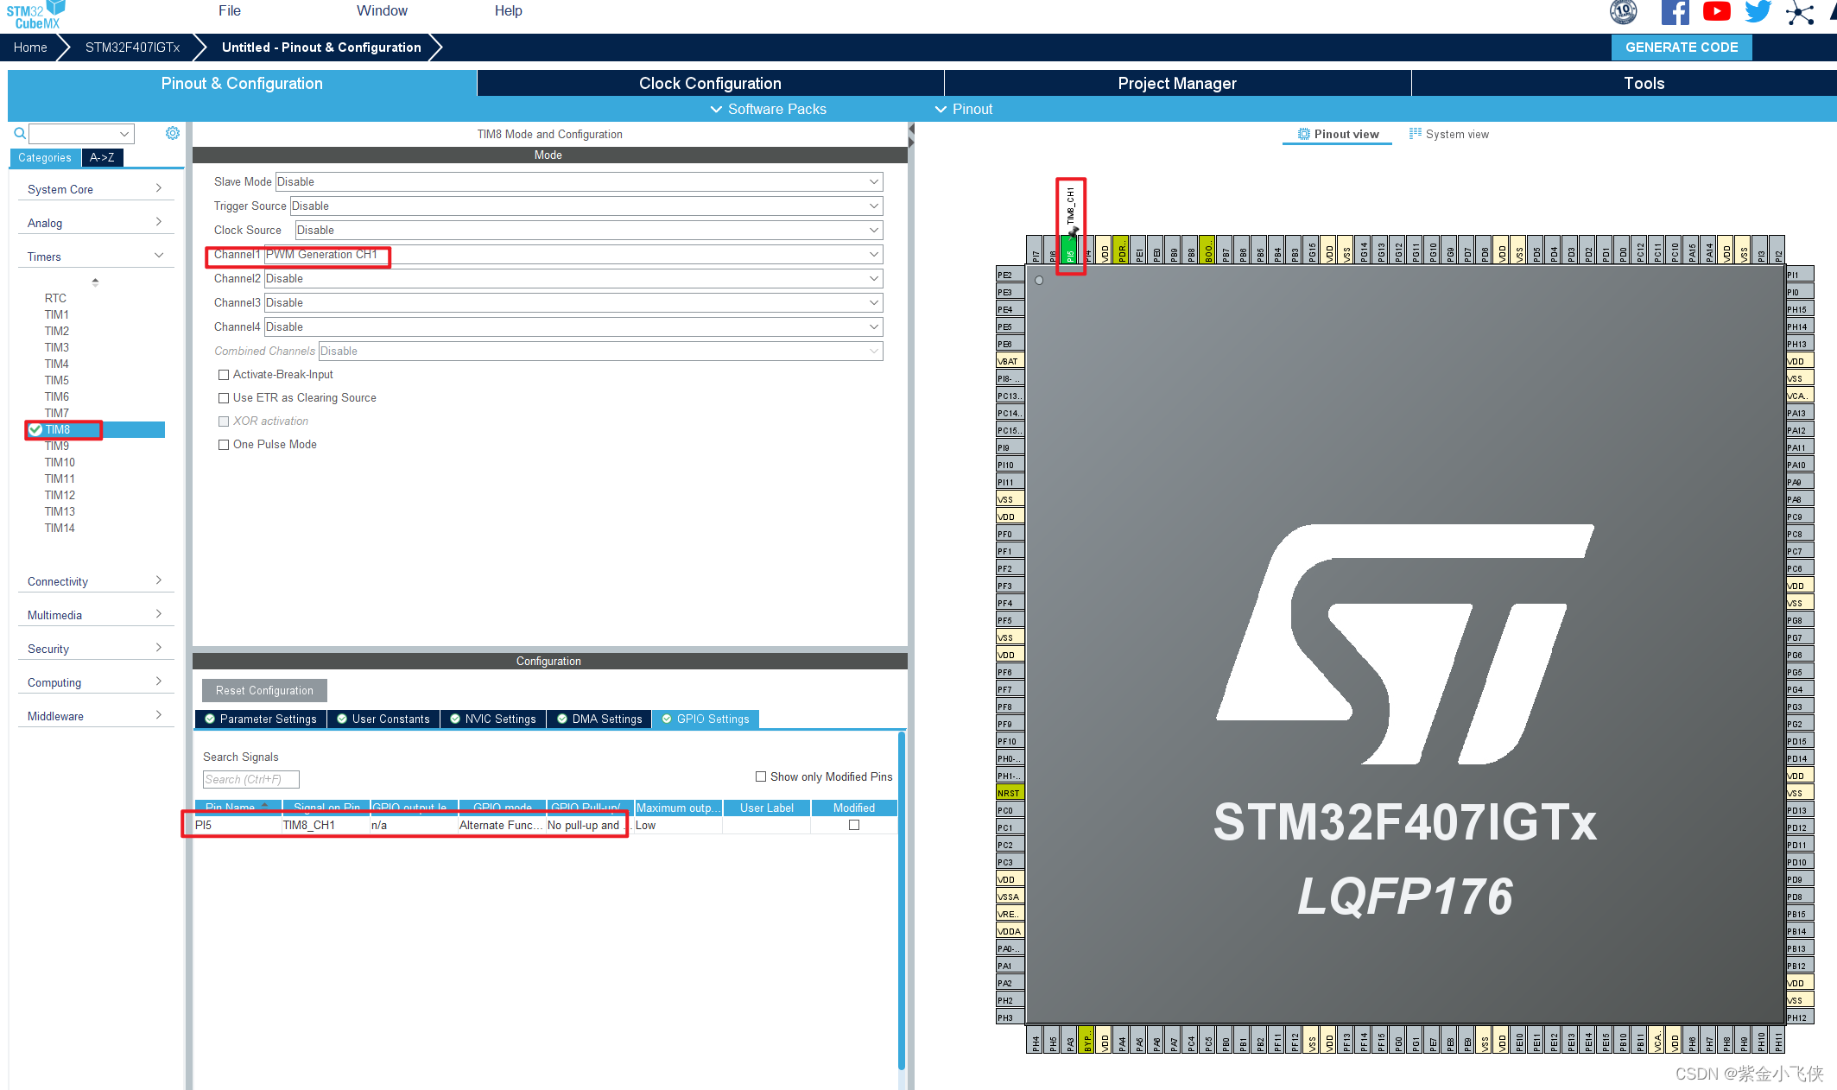Toggle Show only Modified Pins
This screenshot has width=1837, height=1090.
[761, 776]
